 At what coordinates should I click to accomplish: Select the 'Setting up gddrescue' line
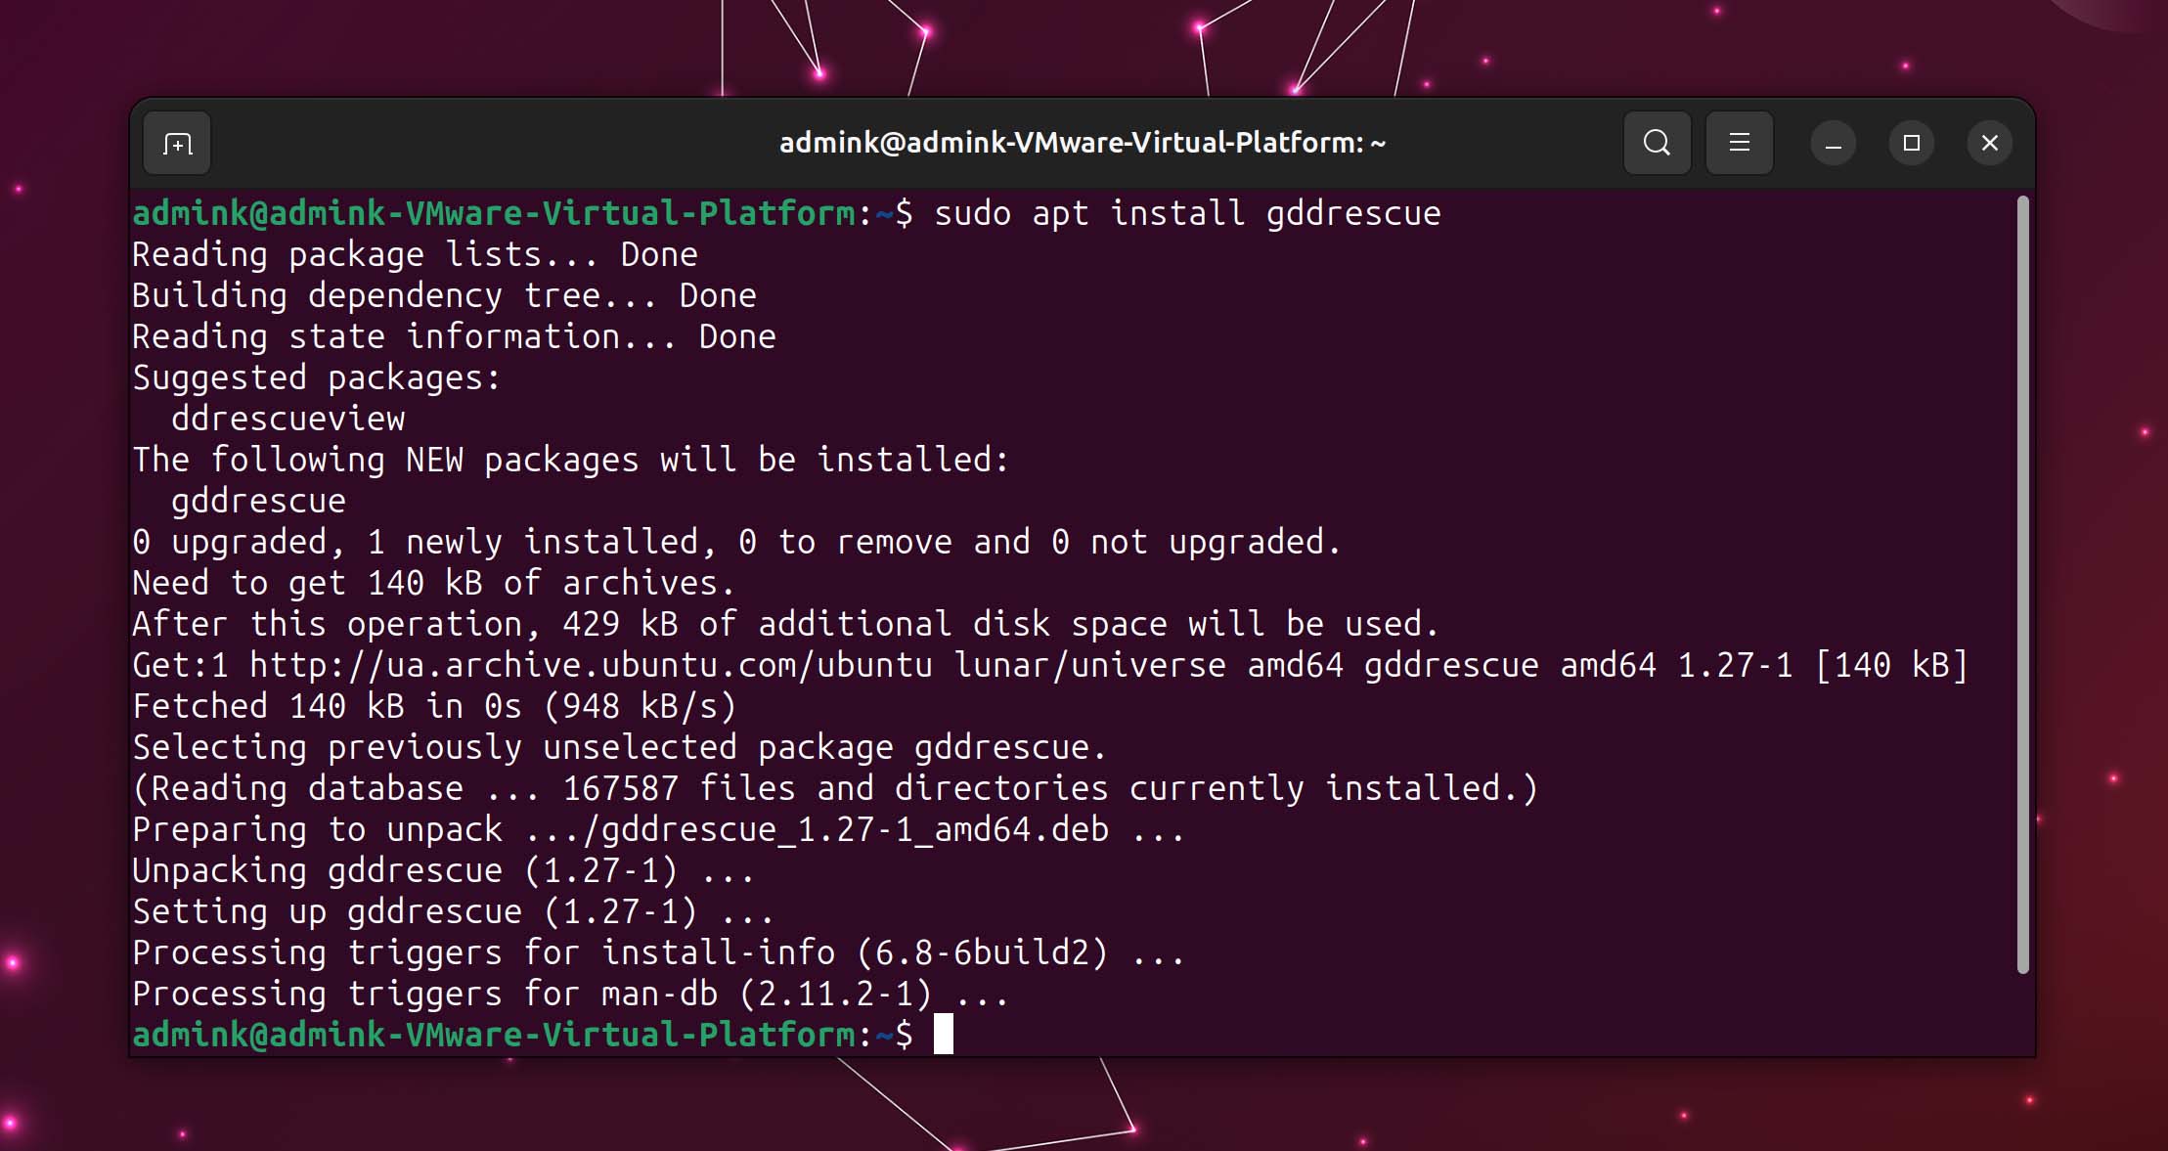point(450,910)
